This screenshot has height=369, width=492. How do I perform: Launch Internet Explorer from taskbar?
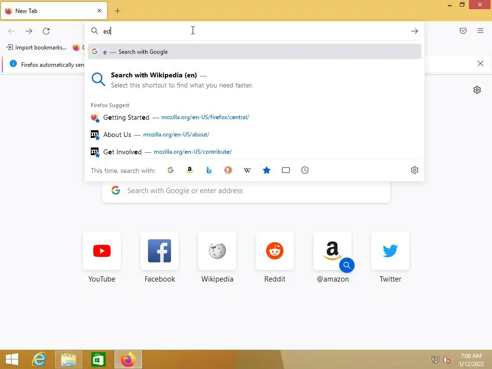click(x=39, y=359)
